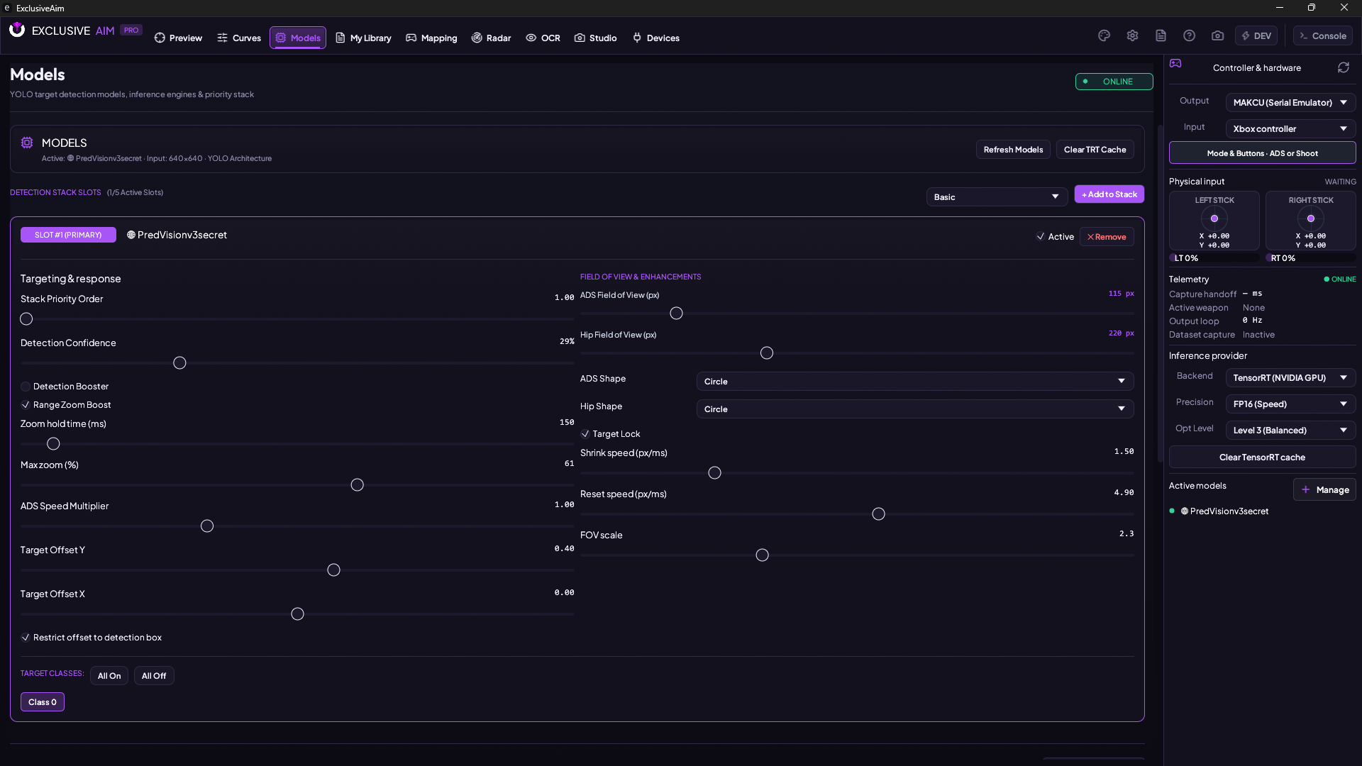Image resolution: width=1362 pixels, height=766 pixels.
Task: Click the Detection Confidence slider handle
Action: point(179,363)
